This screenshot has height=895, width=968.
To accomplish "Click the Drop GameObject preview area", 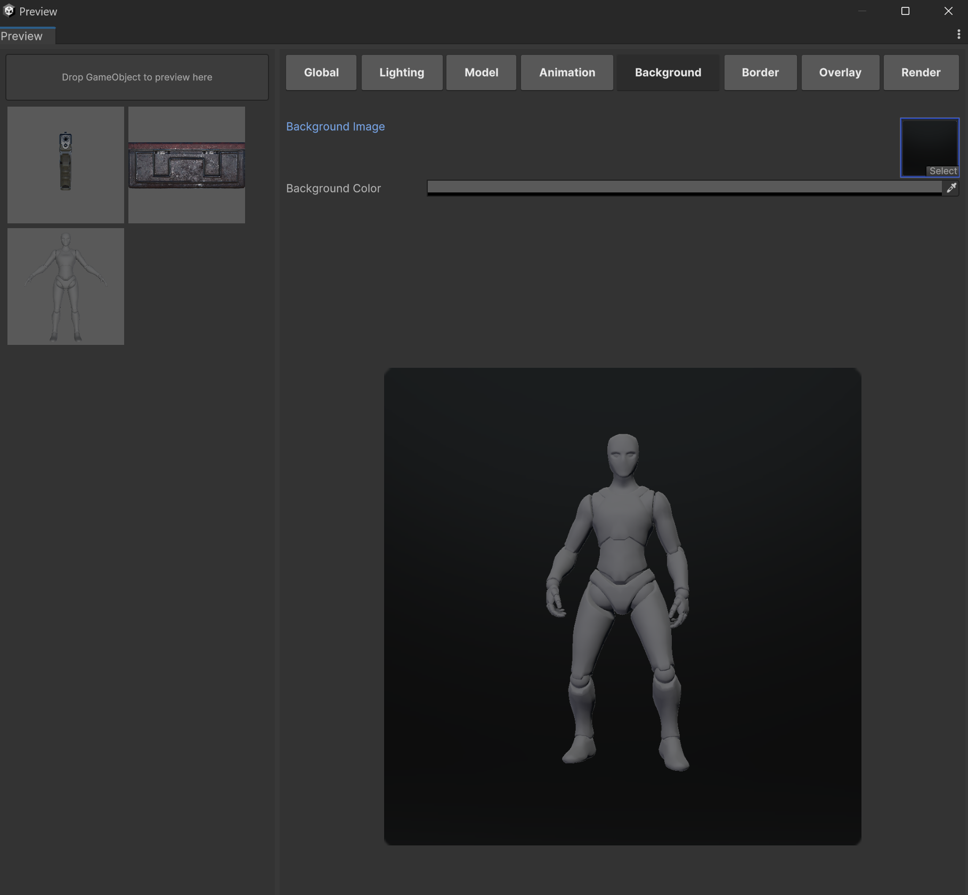I will pos(137,77).
